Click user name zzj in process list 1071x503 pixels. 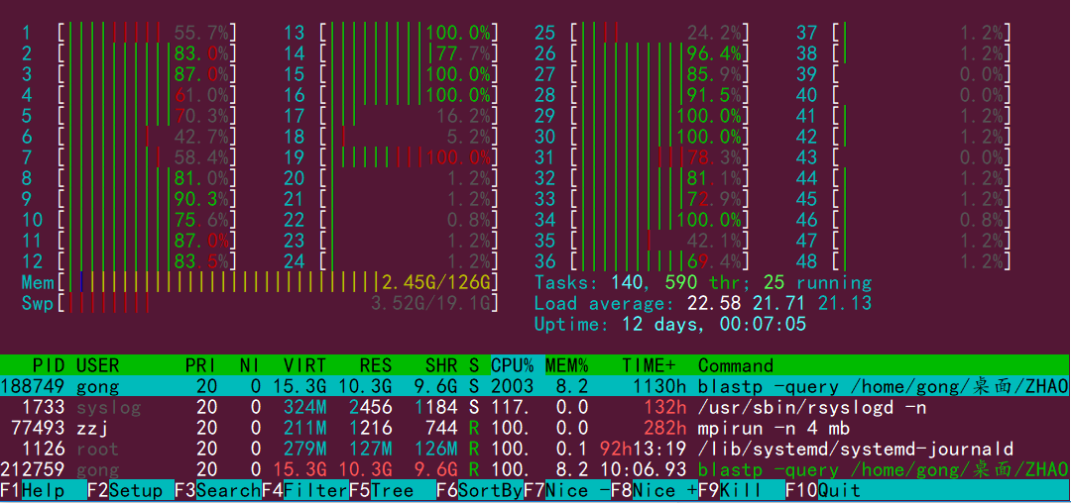[x=92, y=428]
